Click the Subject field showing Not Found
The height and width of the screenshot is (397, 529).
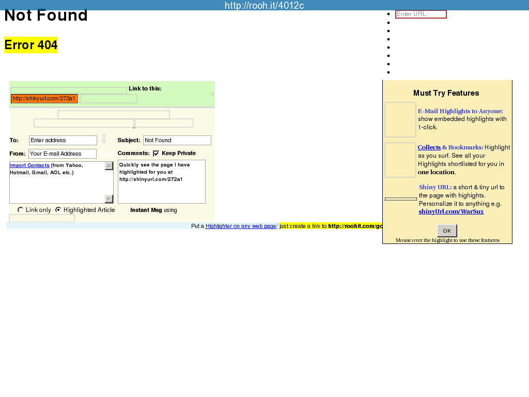177,141
